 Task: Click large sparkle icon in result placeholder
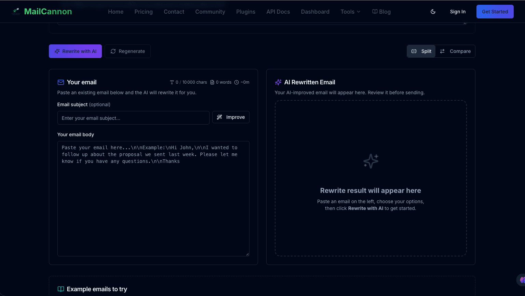371,161
